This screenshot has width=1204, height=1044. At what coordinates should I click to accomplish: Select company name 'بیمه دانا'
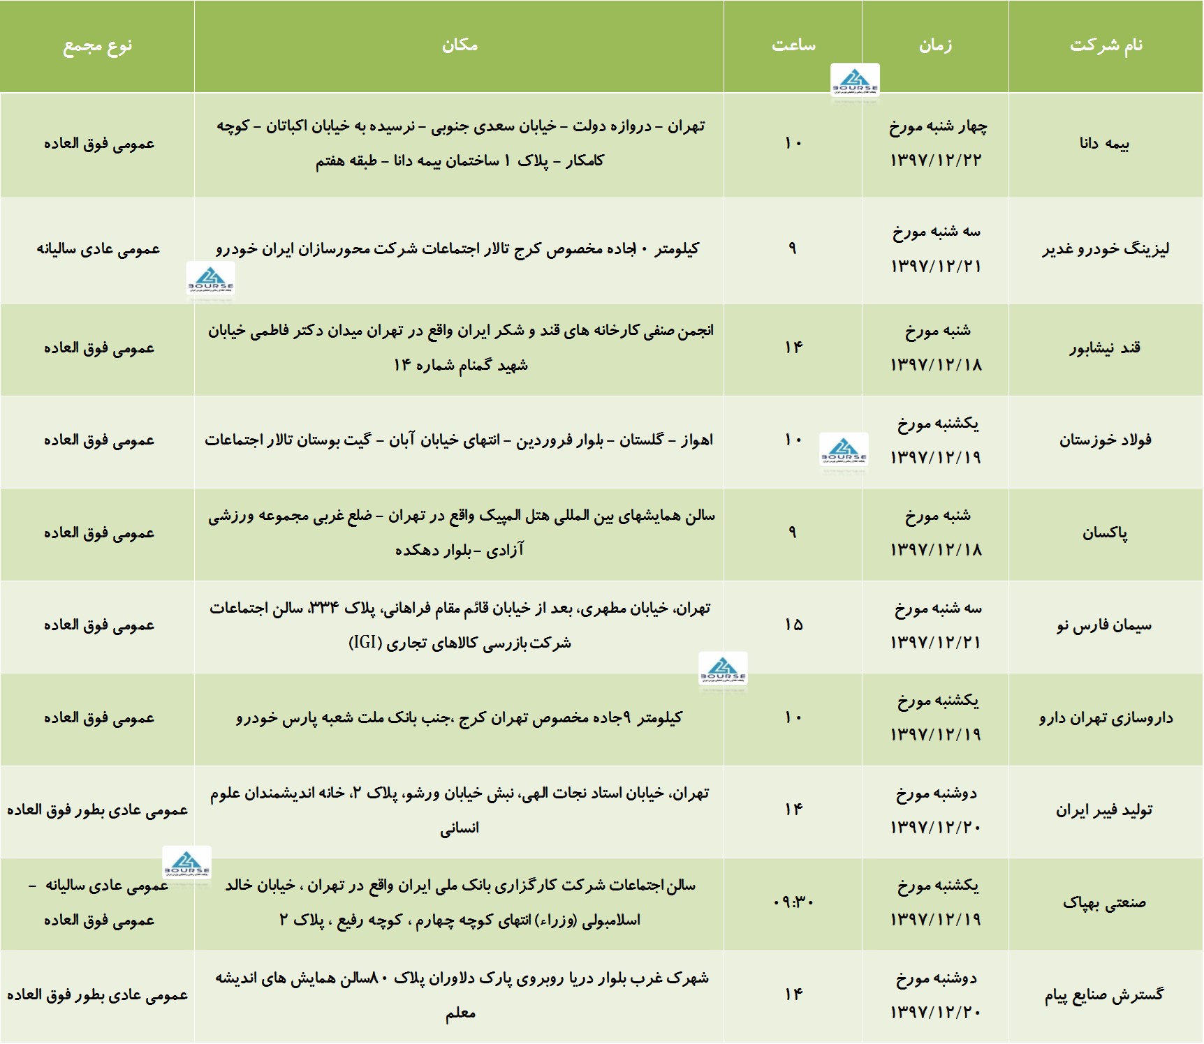[x=1104, y=144]
